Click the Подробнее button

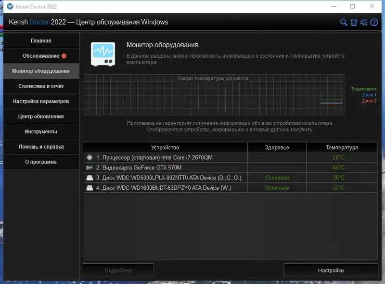(118, 270)
